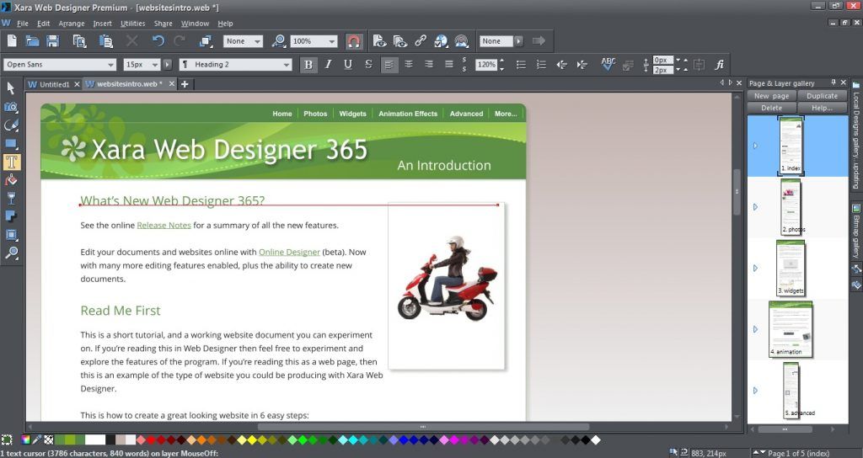Open the 100% zoom level dropdown
This screenshot has width=863, height=458.
click(331, 41)
